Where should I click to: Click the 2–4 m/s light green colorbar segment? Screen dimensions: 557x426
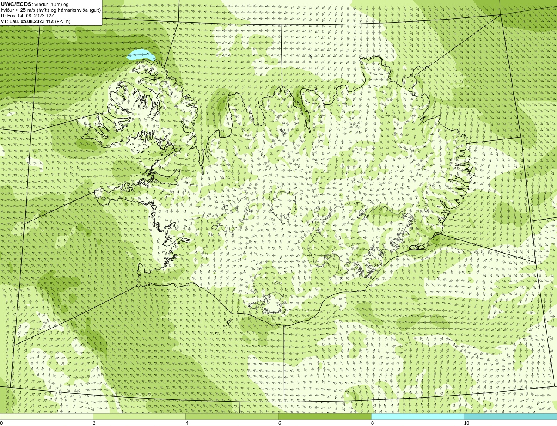pyautogui.click(x=139, y=417)
